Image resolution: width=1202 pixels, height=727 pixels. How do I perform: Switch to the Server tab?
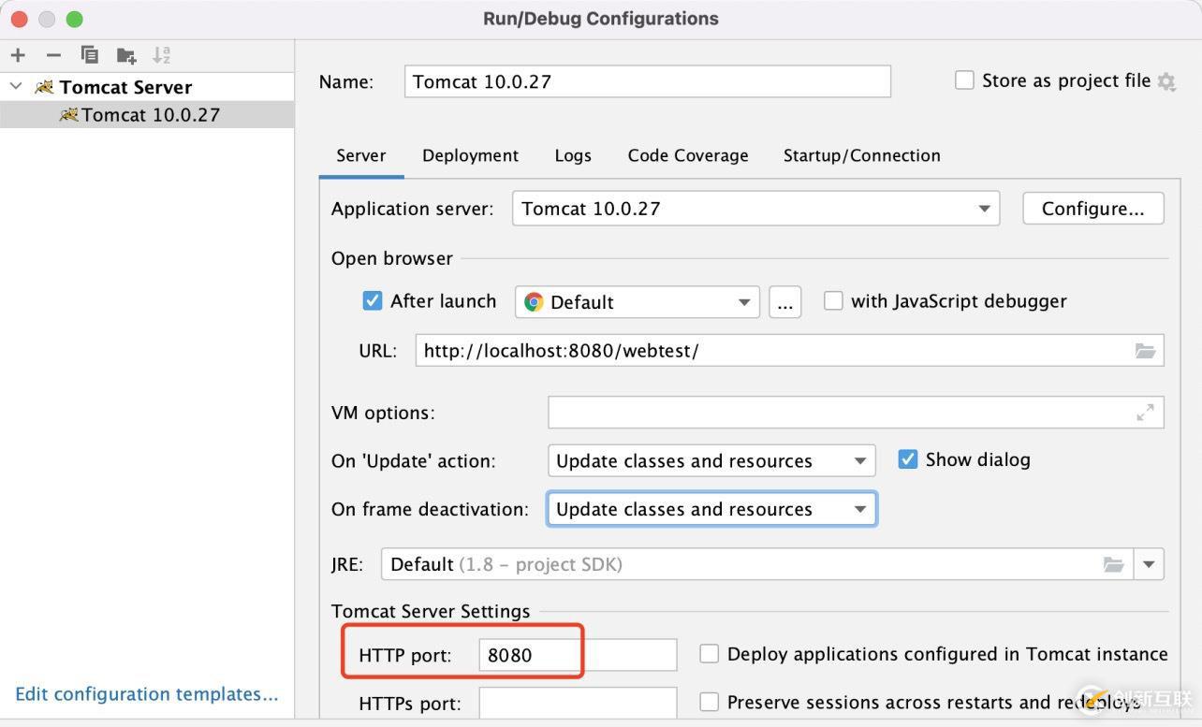361,155
